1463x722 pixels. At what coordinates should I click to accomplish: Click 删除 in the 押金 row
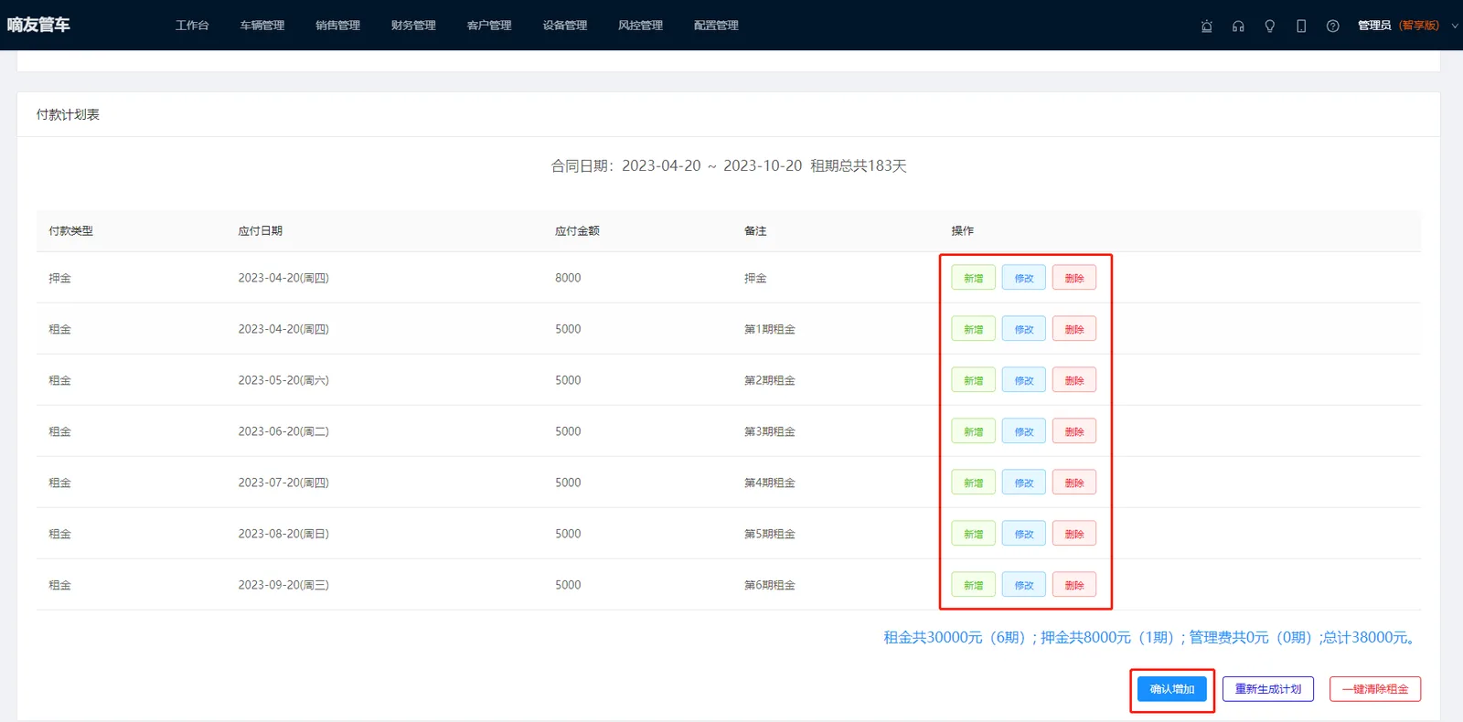coord(1074,278)
